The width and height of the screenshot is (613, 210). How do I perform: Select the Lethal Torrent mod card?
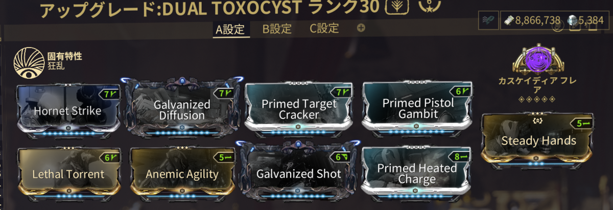pos(69,174)
